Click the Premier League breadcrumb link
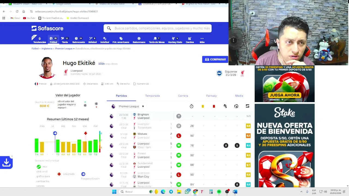The image size is (349, 196). pyautogui.click(x=64, y=48)
